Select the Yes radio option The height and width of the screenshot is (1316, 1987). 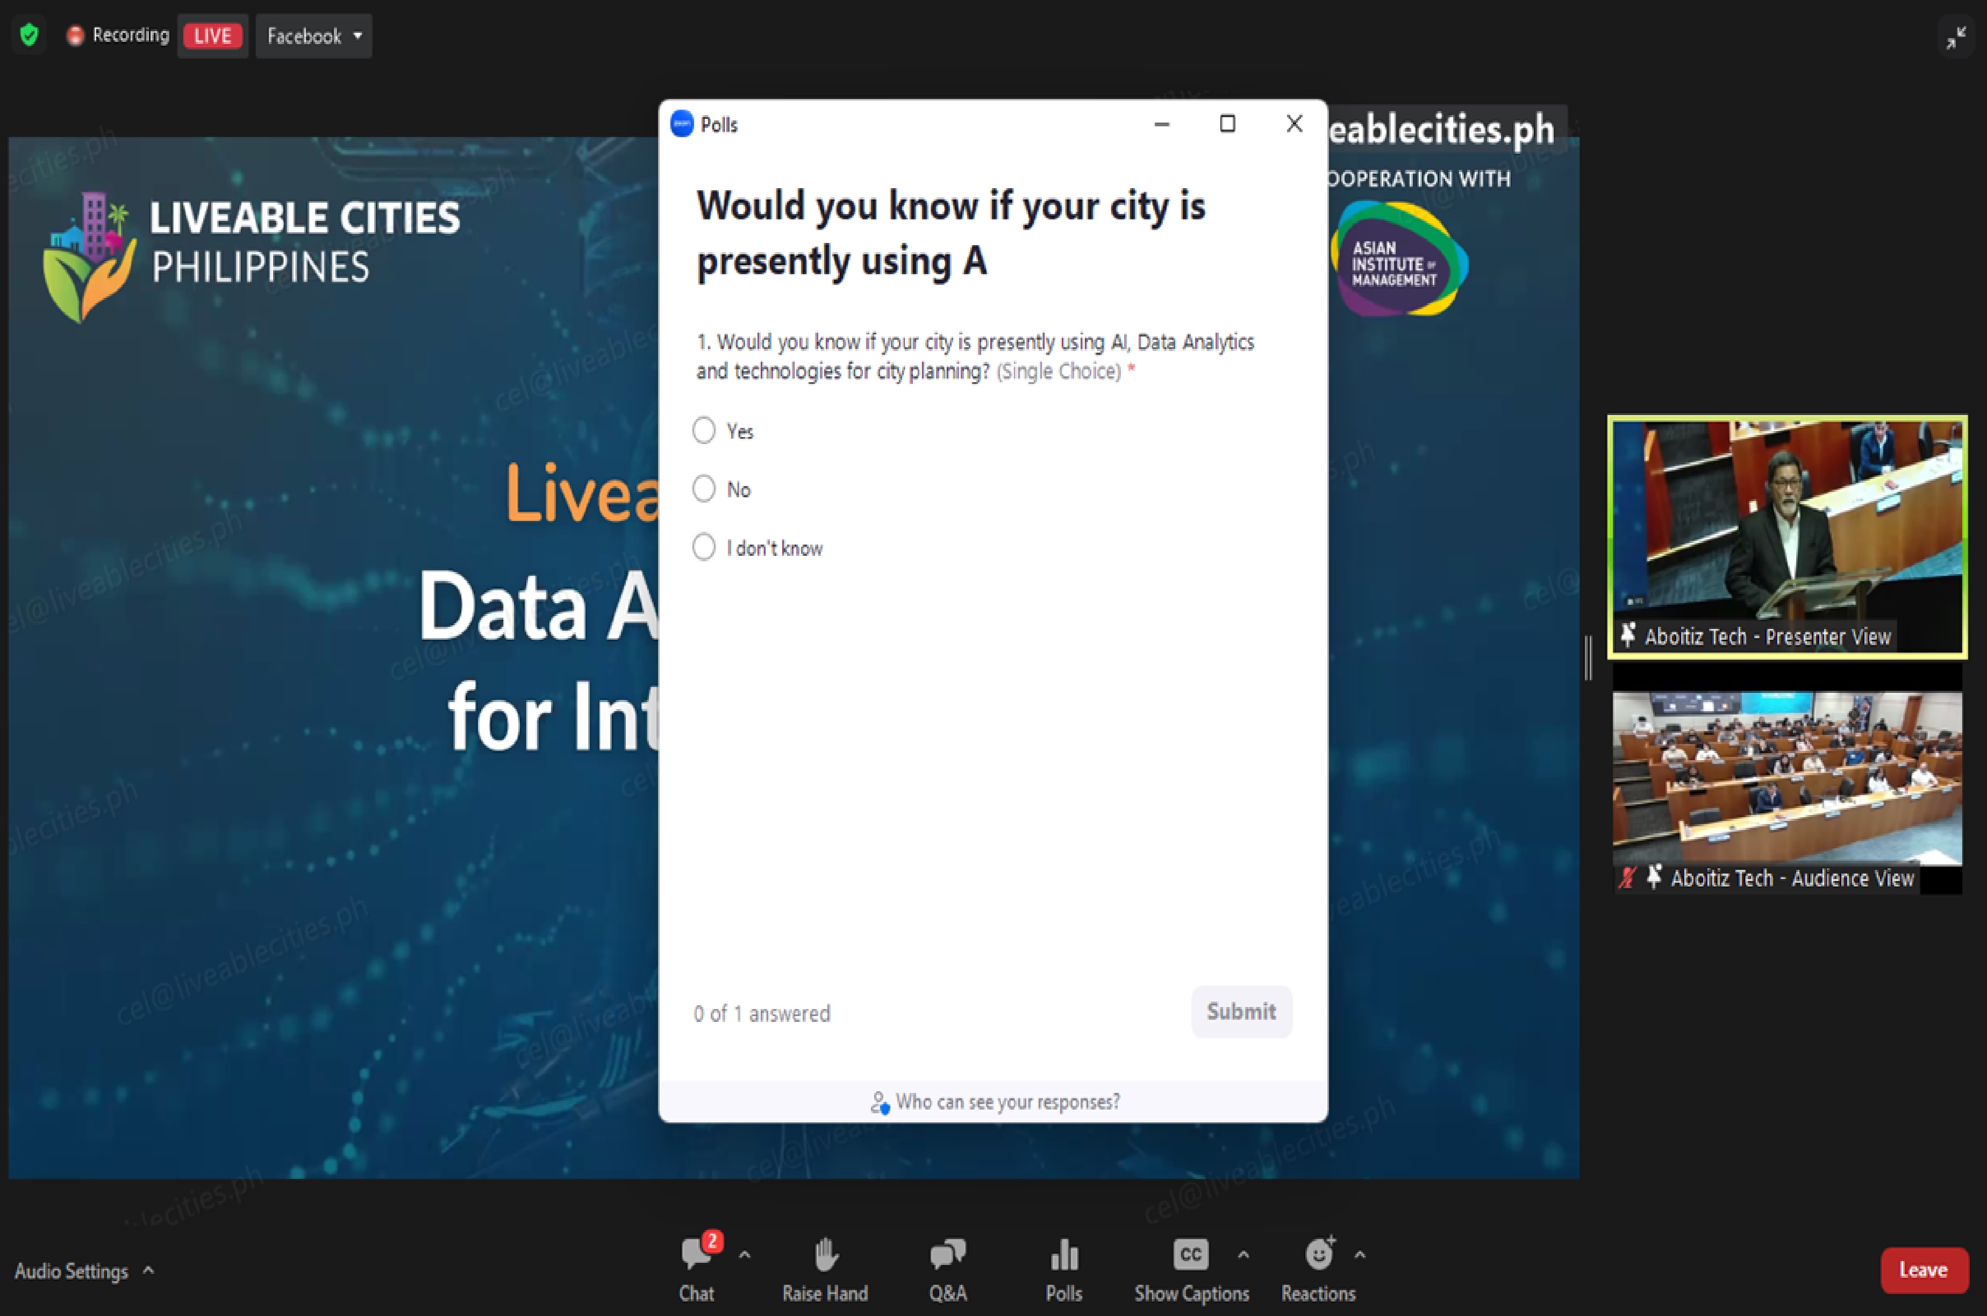(x=704, y=431)
